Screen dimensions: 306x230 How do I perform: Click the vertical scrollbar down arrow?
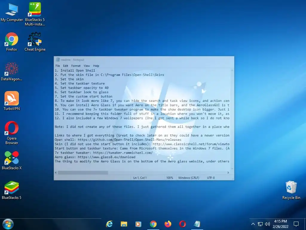[x=232, y=169]
